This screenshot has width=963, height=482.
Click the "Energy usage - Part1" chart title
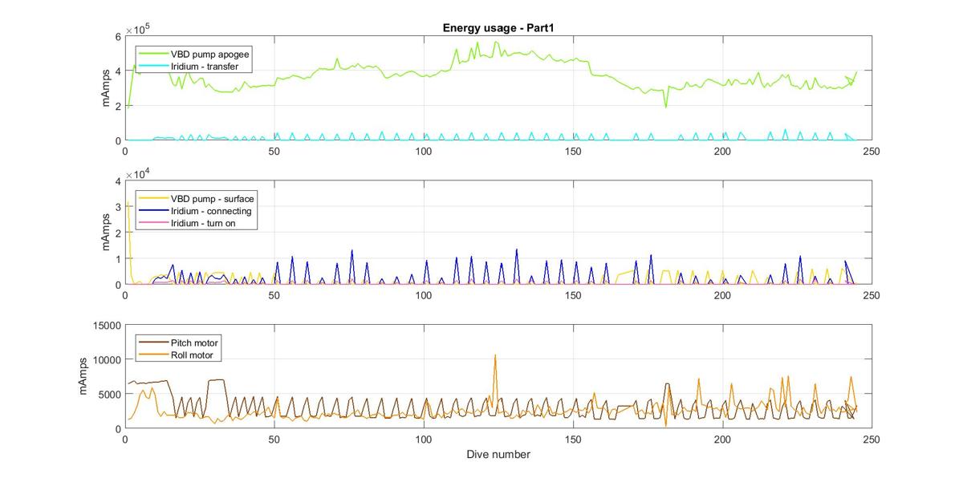pyautogui.click(x=498, y=29)
